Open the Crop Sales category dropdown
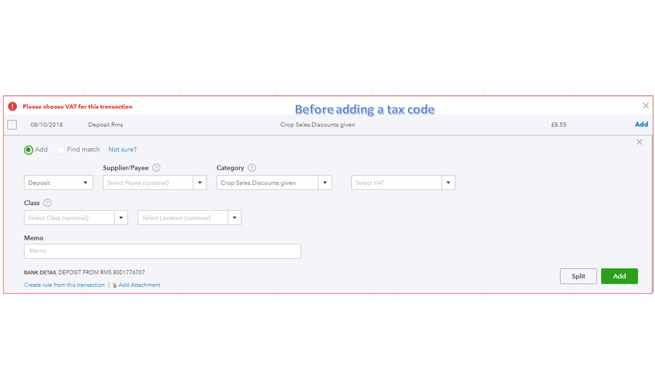The height and width of the screenshot is (368, 655). pos(325,183)
